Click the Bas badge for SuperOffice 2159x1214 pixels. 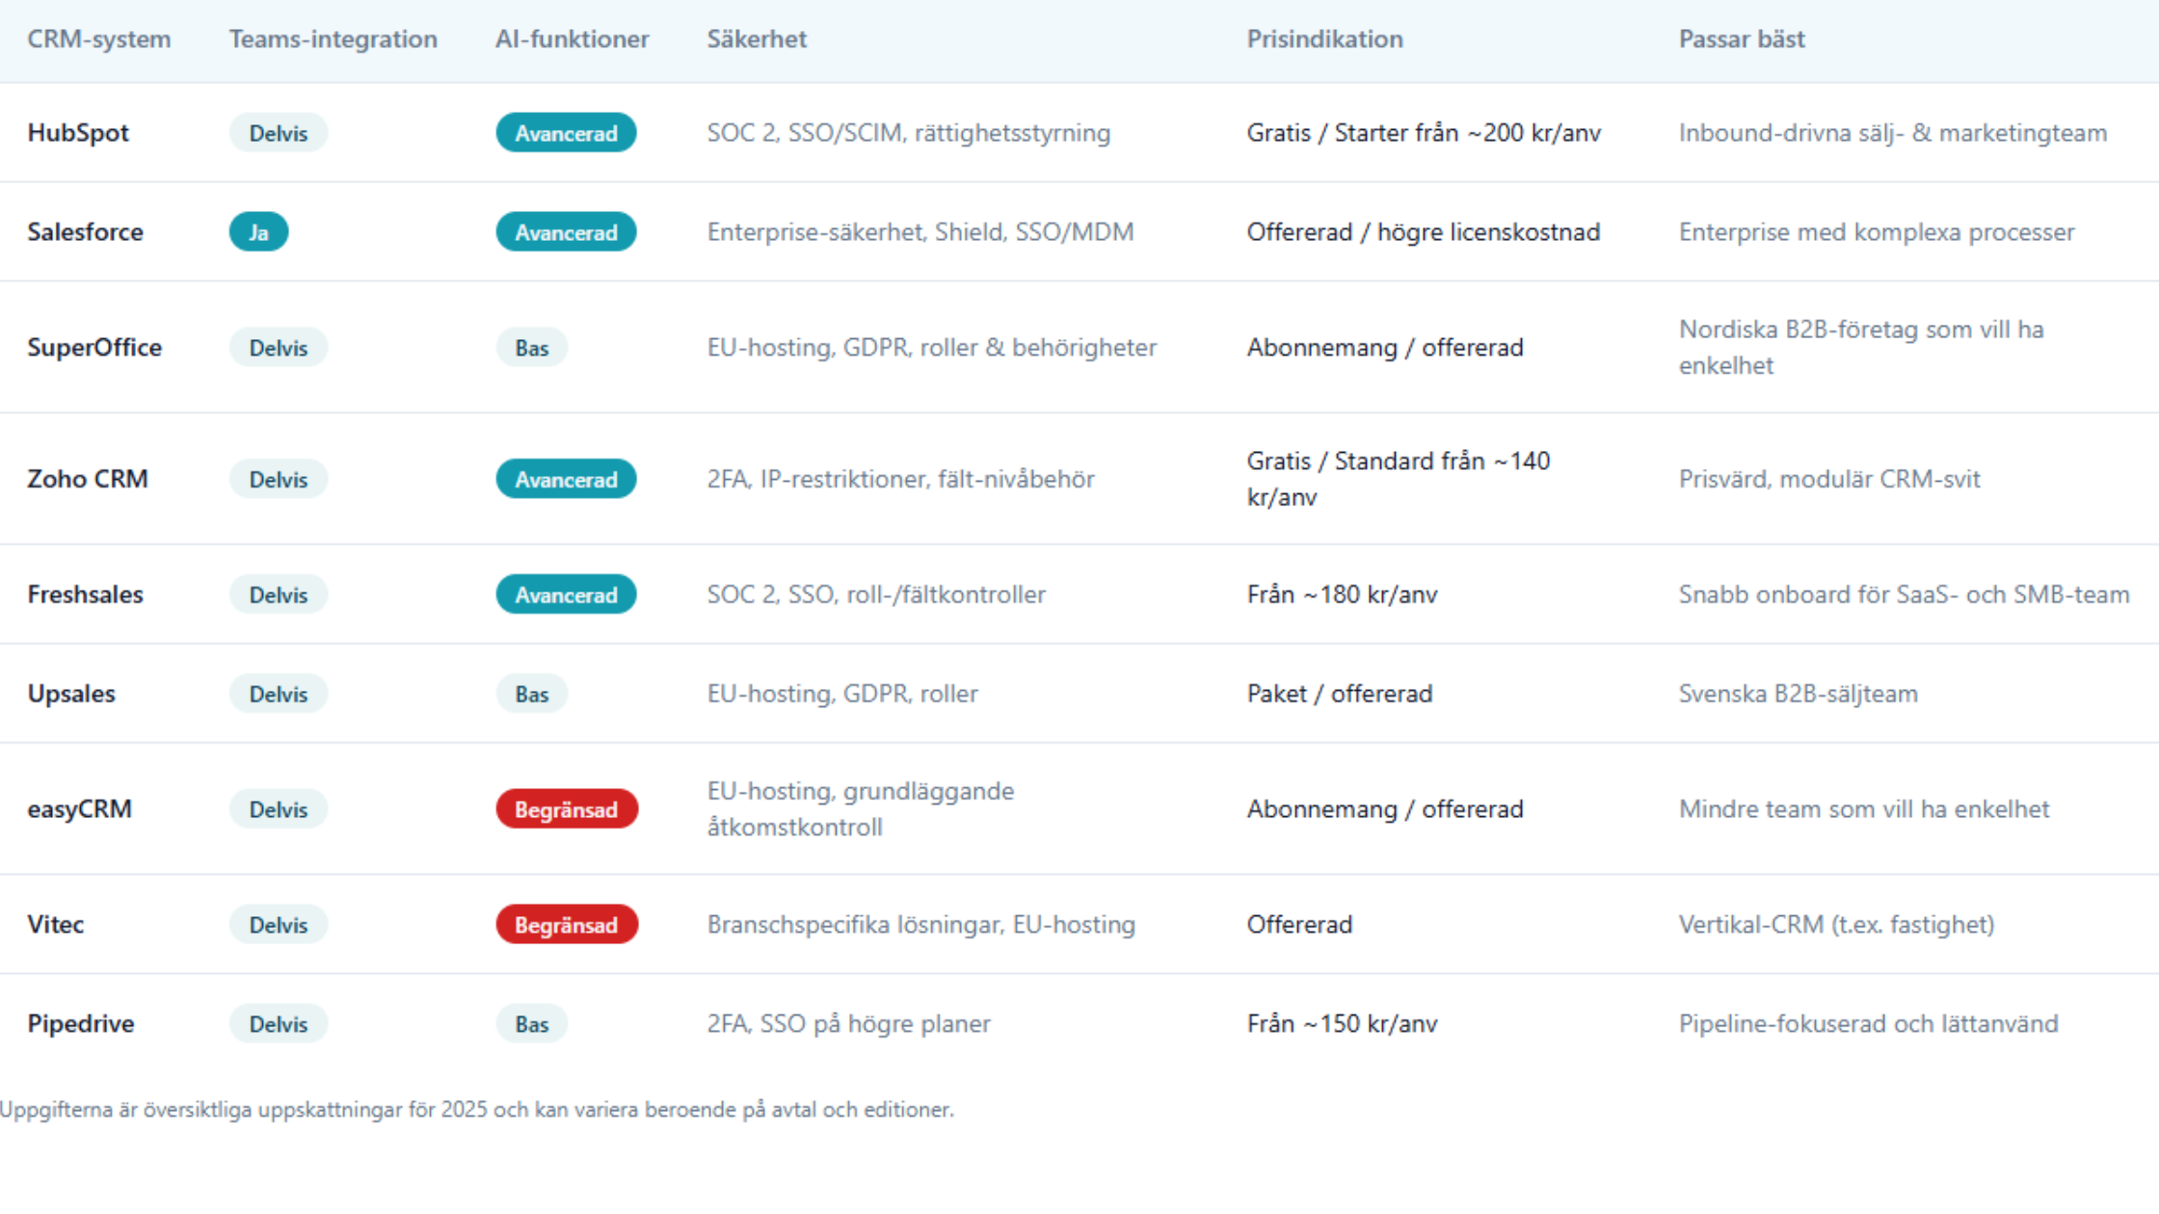[x=531, y=348]
